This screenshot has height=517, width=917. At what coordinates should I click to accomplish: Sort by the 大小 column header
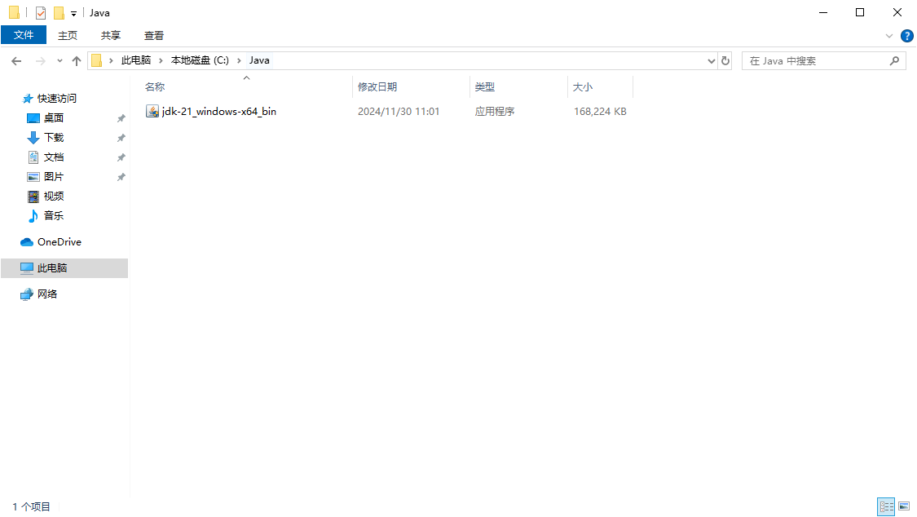[x=583, y=86]
